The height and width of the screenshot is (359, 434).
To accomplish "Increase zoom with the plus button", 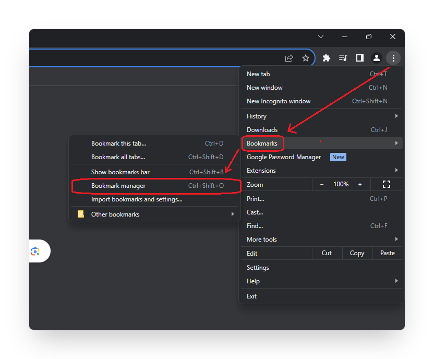I will tap(360, 184).
